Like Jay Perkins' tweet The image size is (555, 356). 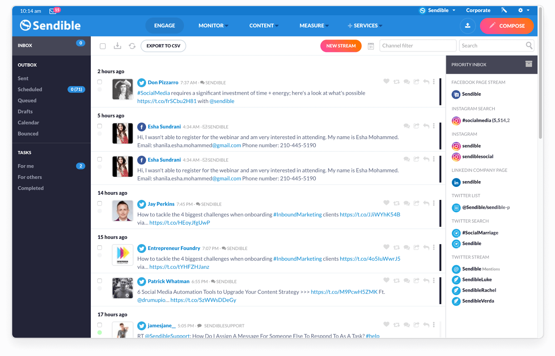(386, 203)
